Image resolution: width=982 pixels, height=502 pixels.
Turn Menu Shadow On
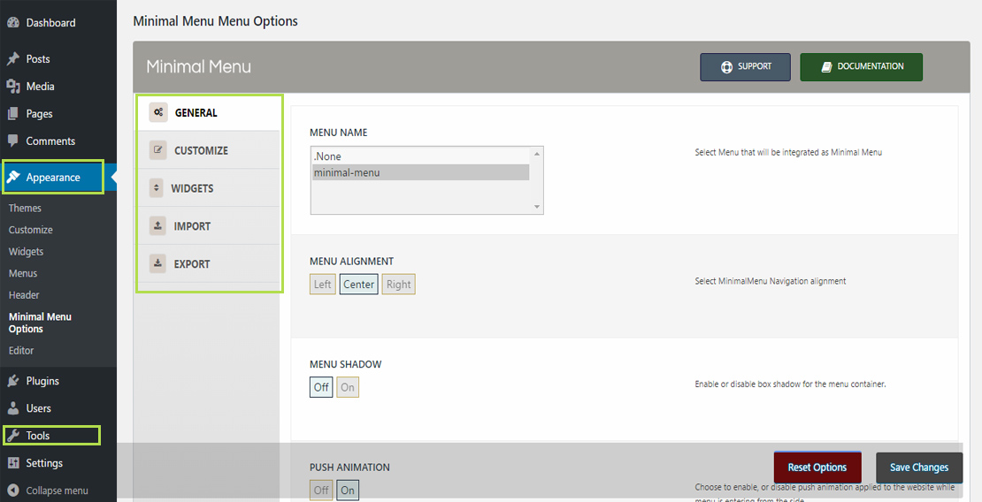click(x=348, y=387)
